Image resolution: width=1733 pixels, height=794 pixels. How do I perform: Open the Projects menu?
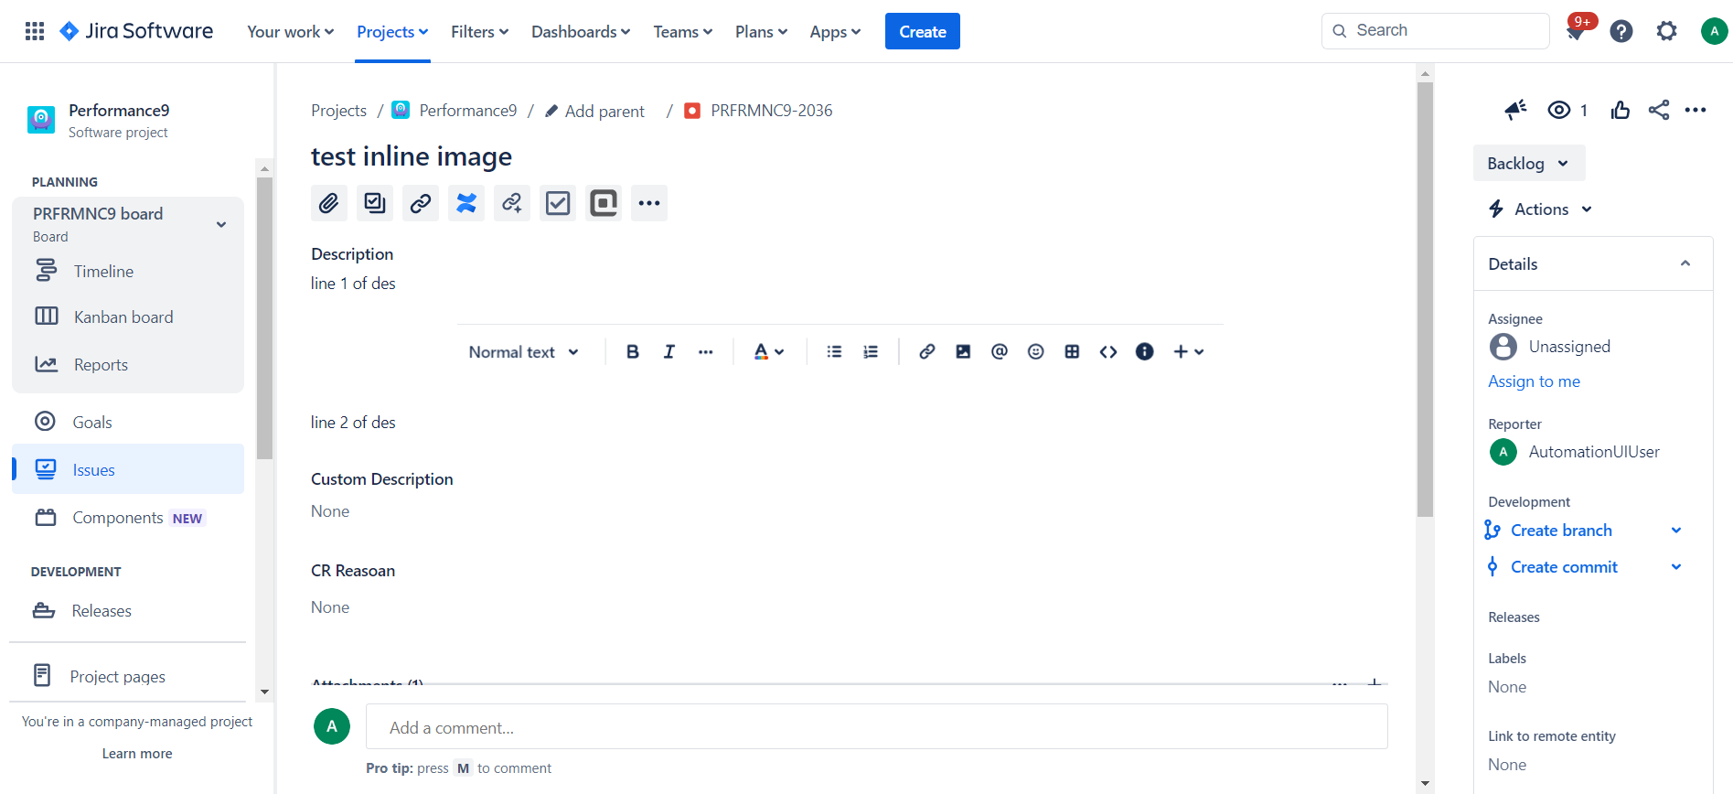(392, 32)
